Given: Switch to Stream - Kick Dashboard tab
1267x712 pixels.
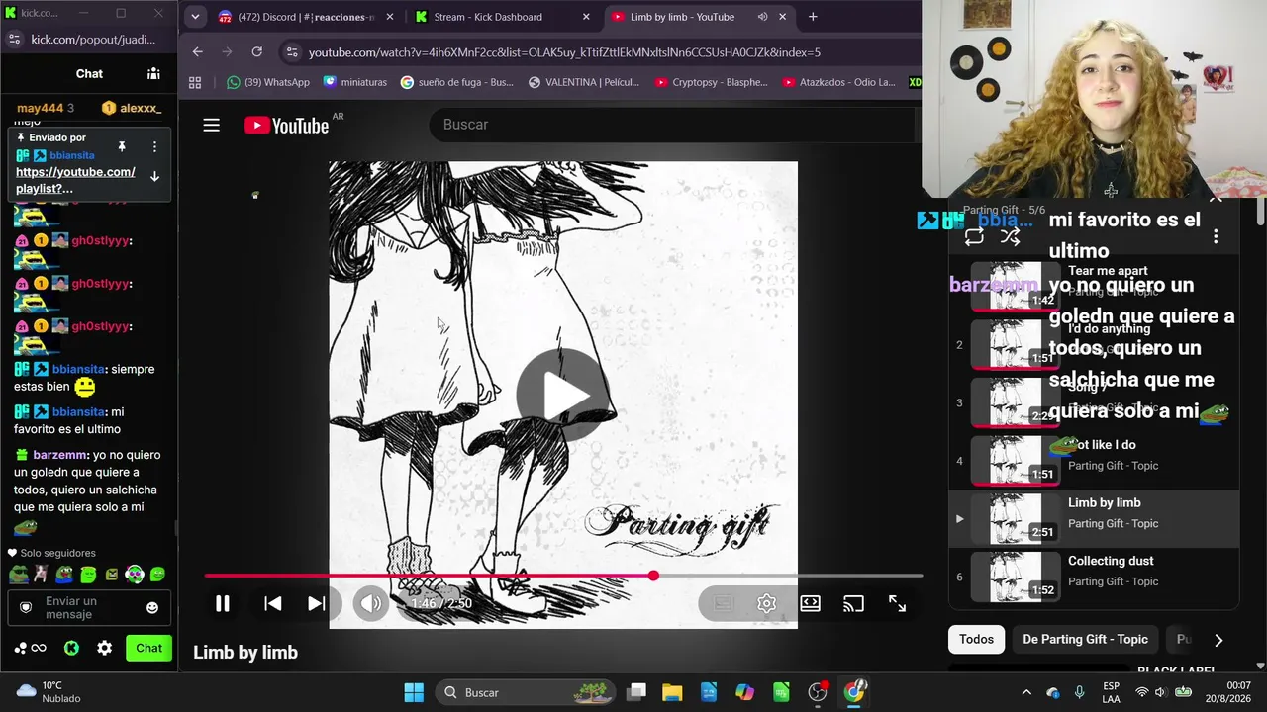Looking at the screenshot, I should click(x=503, y=17).
